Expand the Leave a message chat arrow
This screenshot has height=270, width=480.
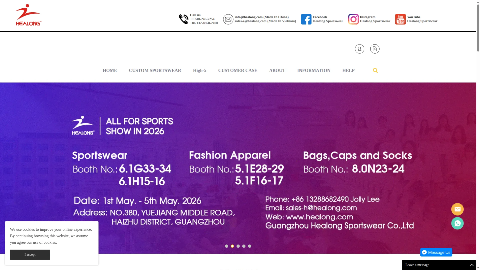click(x=472, y=265)
